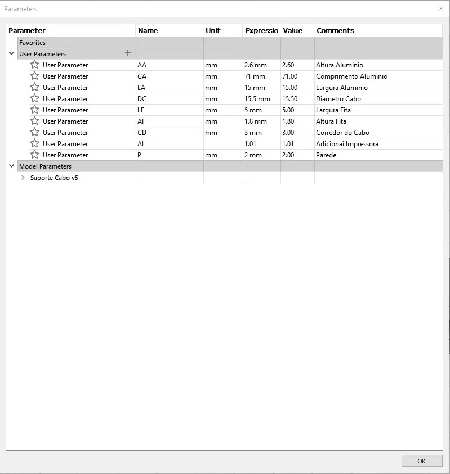Select name cell "DC"
Viewport: 450px width, 474px height.
[x=170, y=99]
